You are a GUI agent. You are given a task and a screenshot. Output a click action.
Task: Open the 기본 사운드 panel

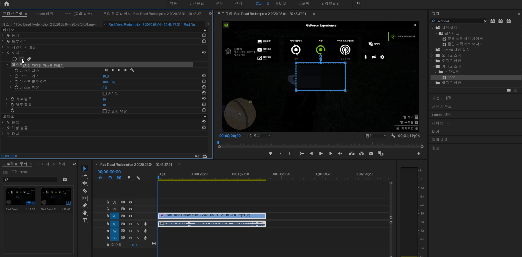coord(442,106)
